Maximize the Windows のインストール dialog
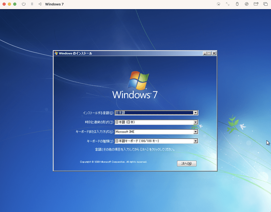Screen dimensions: 271x212 (x=209, y=53)
